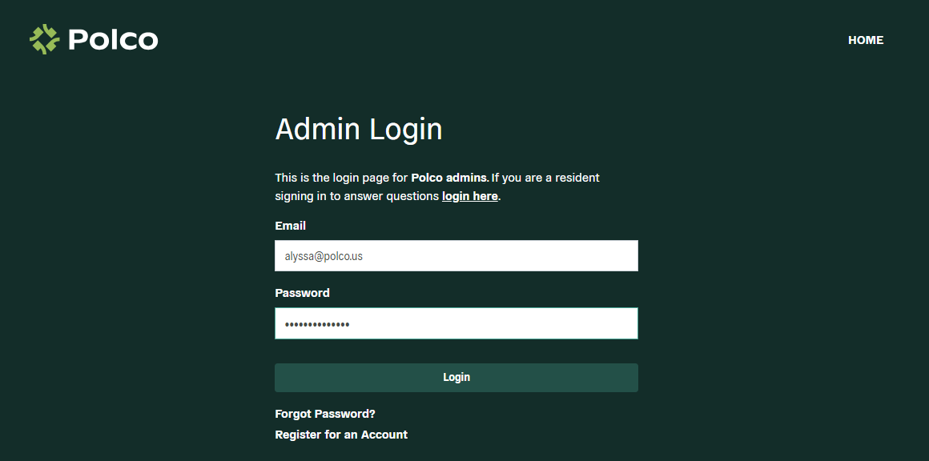Click the Email field label
This screenshot has width=929, height=461.
coord(291,226)
